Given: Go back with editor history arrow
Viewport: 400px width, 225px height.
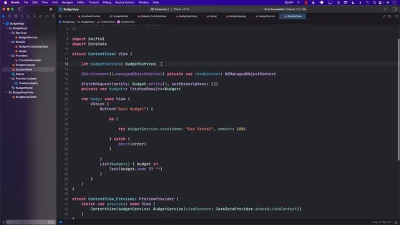Looking at the screenshot, I should [66, 16].
